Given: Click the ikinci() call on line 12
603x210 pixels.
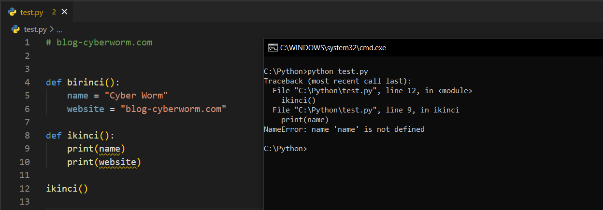Looking at the screenshot, I should pyautogui.click(x=67, y=188).
